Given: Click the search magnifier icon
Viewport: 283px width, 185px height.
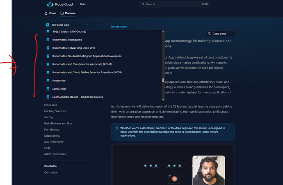Looking at the screenshot, I should (x=143, y=5).
